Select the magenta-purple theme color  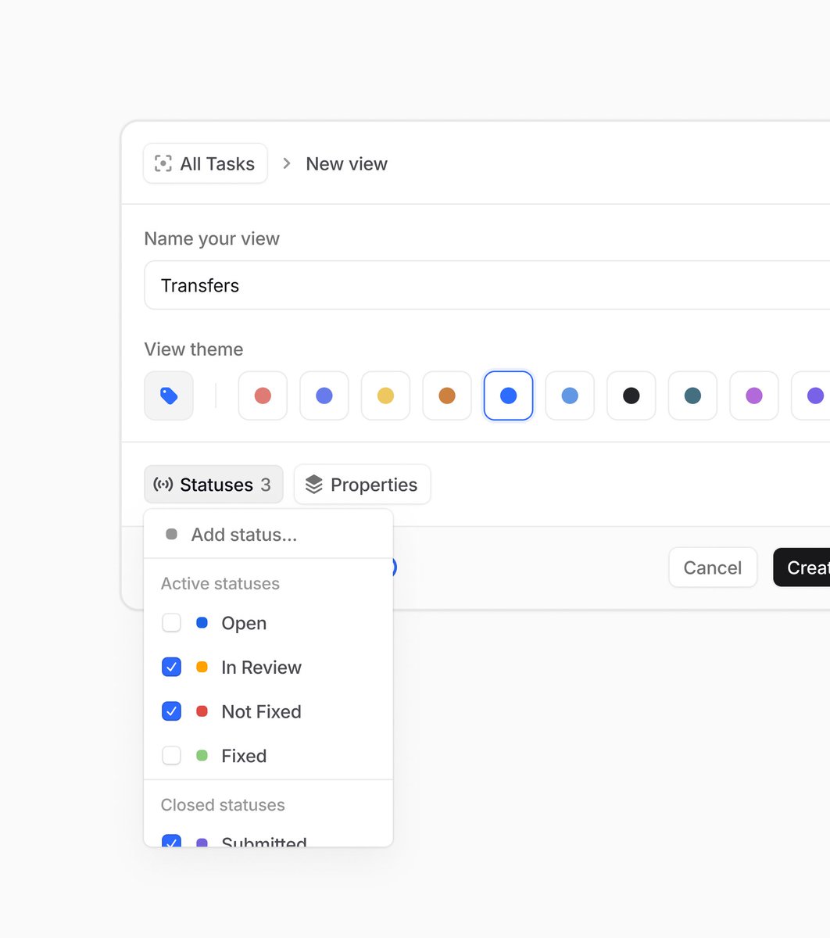pos(754,396)
